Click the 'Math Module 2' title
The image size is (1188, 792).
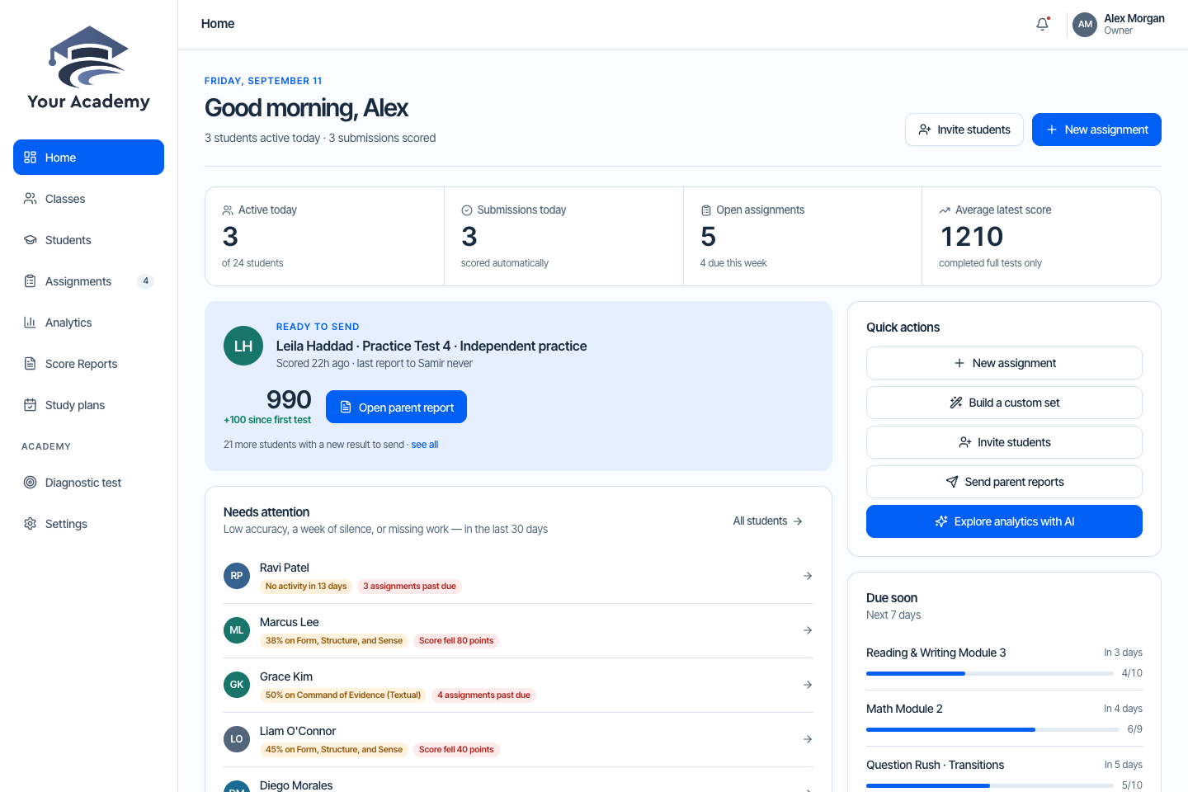(x=904, y=709)
